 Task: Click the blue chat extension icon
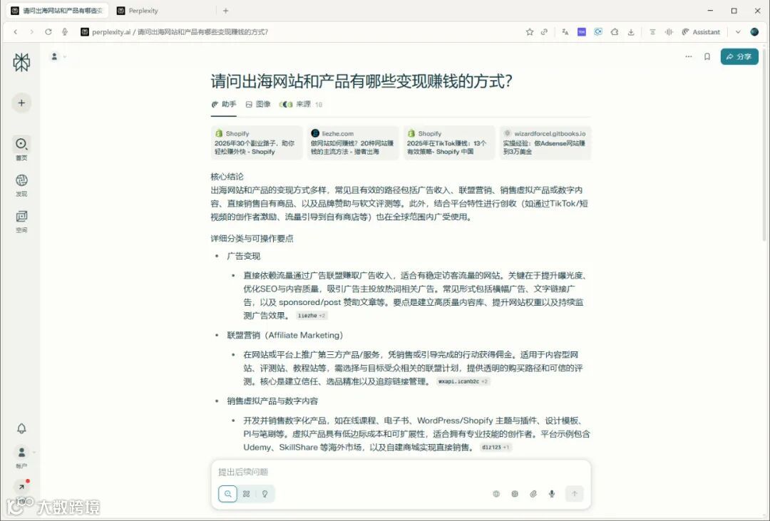click(x=597, y=32)
